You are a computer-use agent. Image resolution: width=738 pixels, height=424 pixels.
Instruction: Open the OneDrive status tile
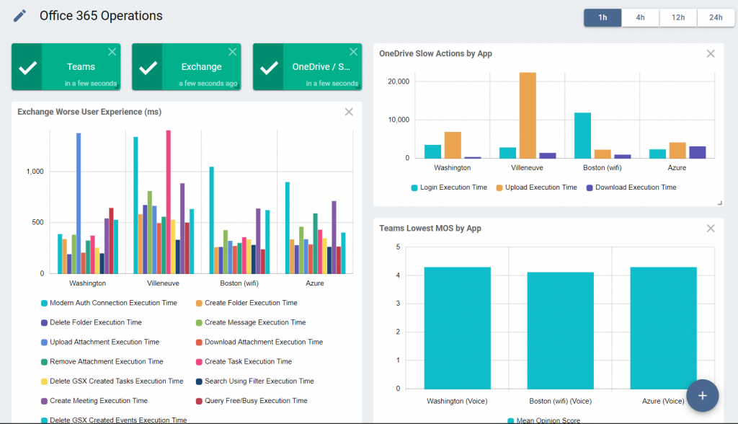click(x=307, y=67)
